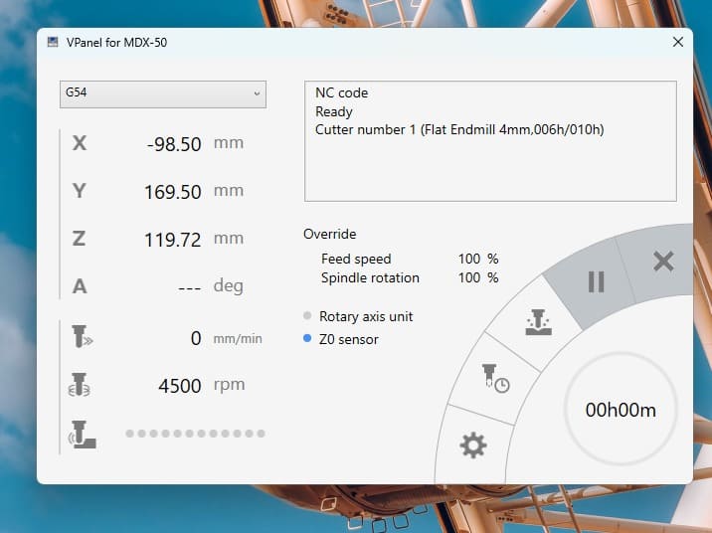The image size is (712, 533).
Task: Click the feed rate cutter icon
Action: pyautogui.click(x=82, y=336)
